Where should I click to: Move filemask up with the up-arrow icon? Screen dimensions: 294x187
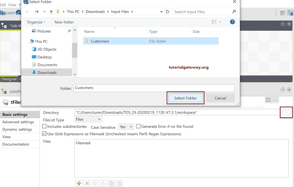tap(95, 183)
